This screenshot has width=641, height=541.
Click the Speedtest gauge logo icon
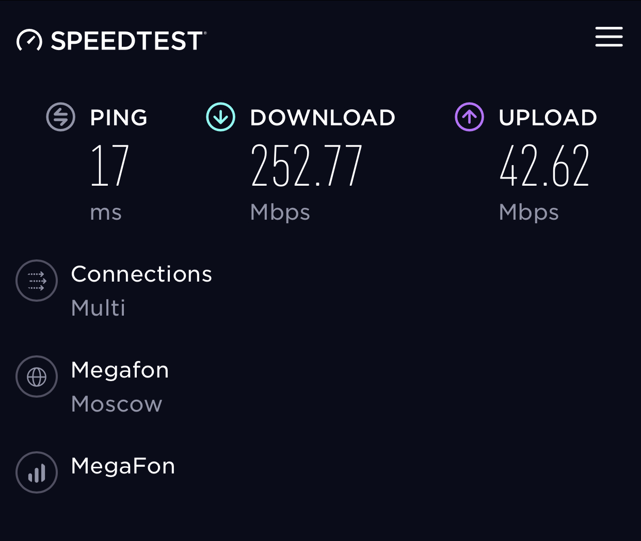click(x=29, y=40)
